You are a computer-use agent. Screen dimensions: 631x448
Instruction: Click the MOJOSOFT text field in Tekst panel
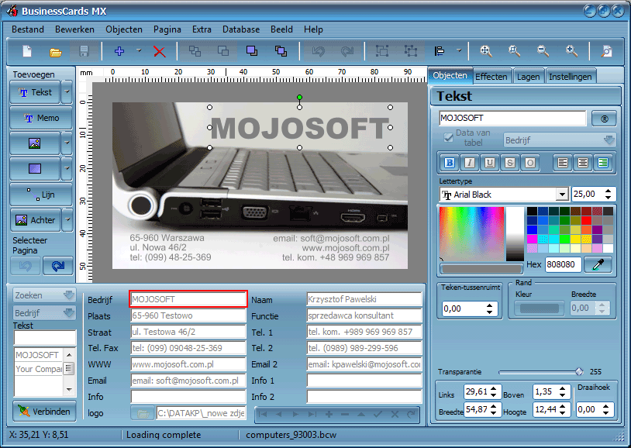[x=512, y=119]
